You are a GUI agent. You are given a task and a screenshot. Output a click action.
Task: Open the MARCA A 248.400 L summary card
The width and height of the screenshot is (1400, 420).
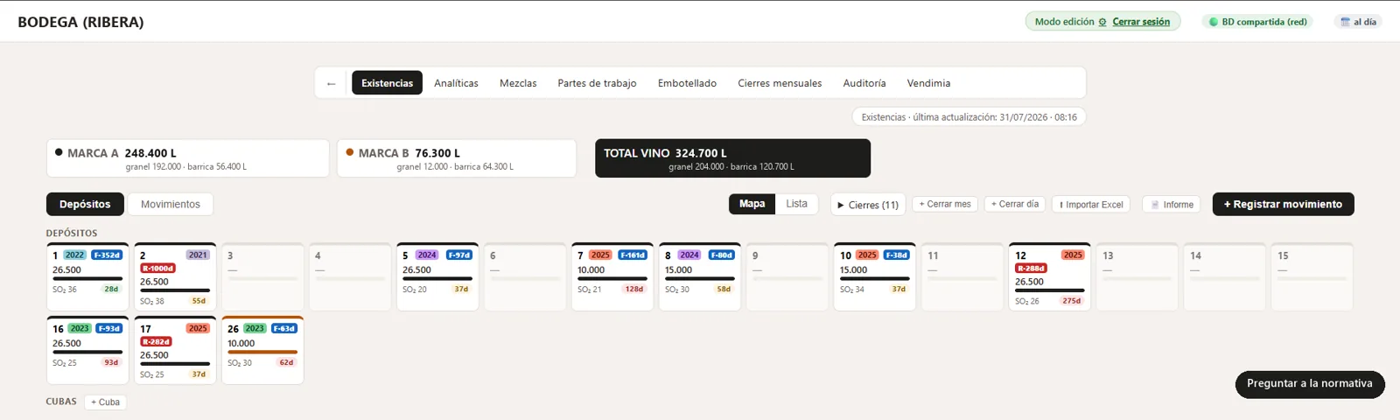tap(188, 158)
